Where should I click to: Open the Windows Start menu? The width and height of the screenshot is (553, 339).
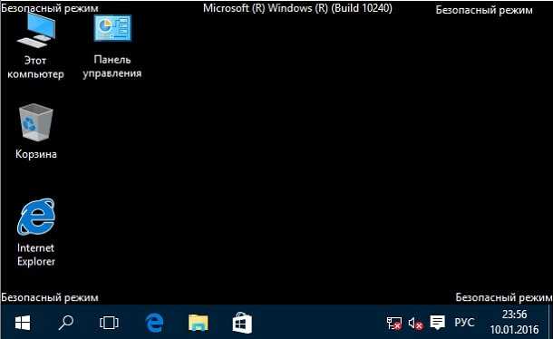coord(23,323)
